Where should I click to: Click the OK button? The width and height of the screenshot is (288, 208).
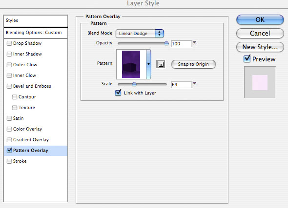260,20
